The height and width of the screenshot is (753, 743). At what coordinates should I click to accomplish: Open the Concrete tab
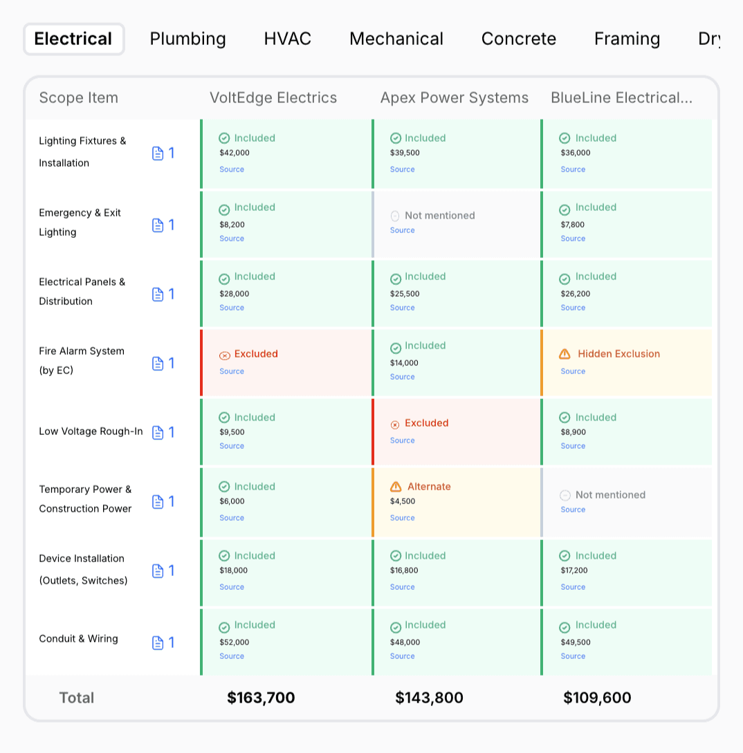(519, 39)
